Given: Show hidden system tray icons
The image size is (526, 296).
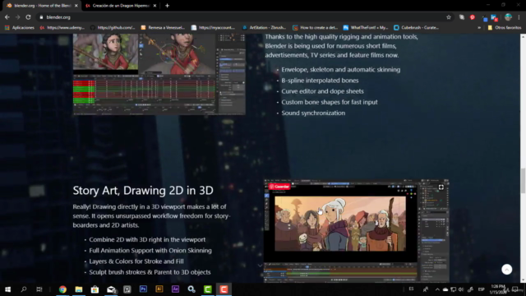Looking at the screenshot, I should coord(437,289).
